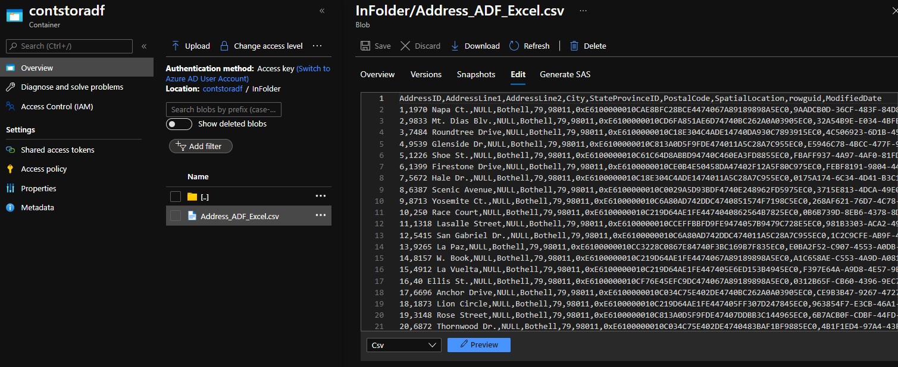898x367 pixels.
Task: Click the lock icon for Change access level
Action: tap(224, 46)
